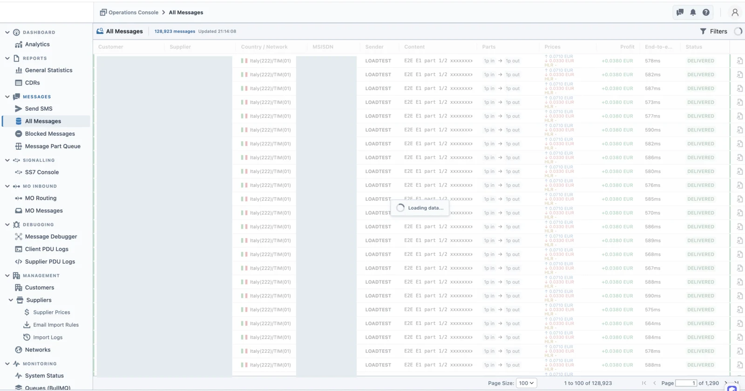This screenshot has width=745, height=391.
Task: Open the chat messages icon in top bar
Action: tap(680, 13)
